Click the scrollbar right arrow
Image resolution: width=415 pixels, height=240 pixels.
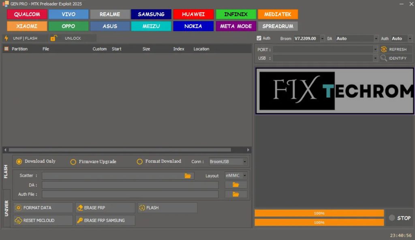(248, 150)
